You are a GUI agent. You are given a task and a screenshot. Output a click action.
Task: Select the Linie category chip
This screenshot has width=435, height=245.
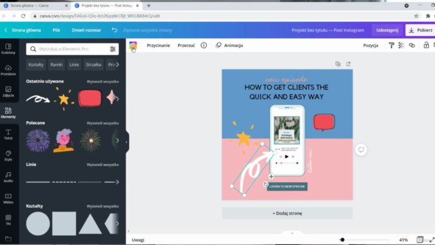74,65
